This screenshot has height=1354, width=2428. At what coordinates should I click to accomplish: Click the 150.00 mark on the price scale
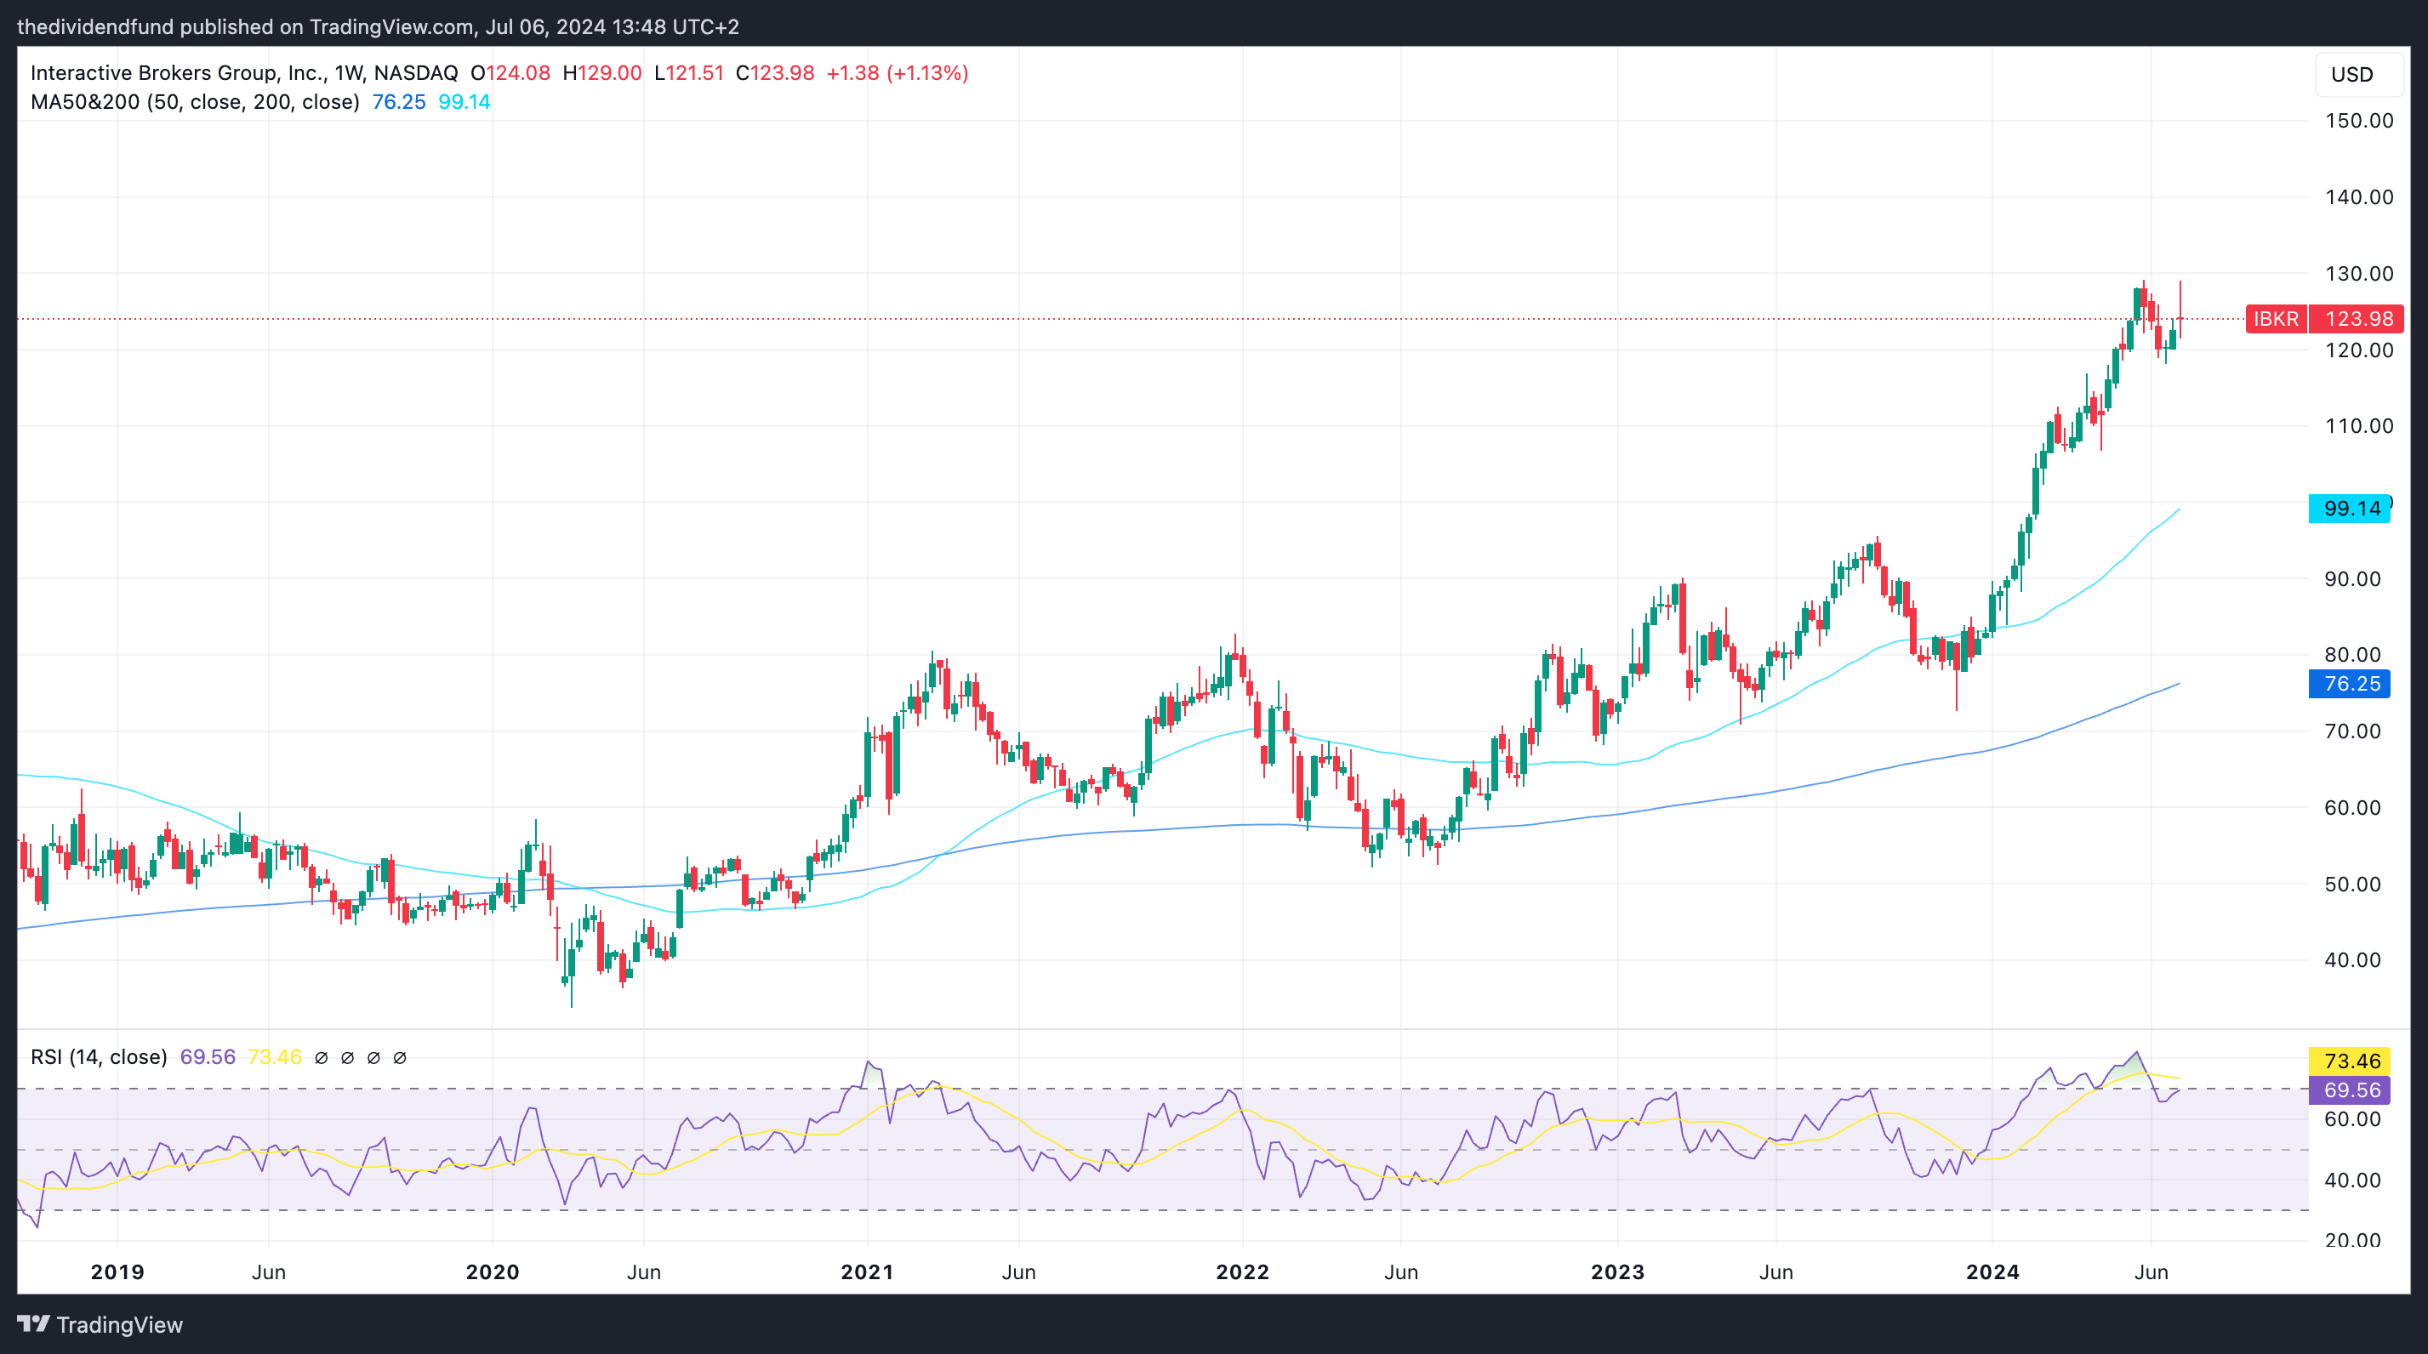(x=2357, y=121)
